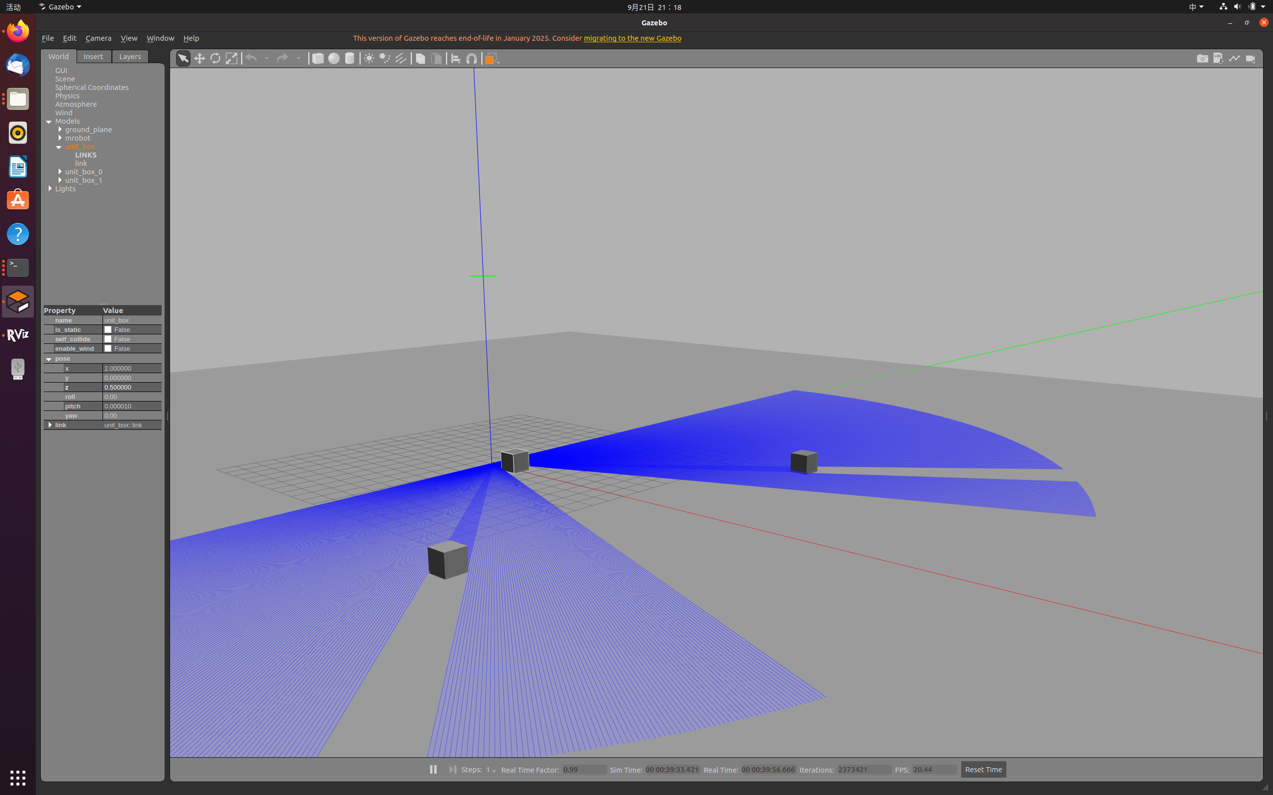Insert a sphere shape

(334, 58)
